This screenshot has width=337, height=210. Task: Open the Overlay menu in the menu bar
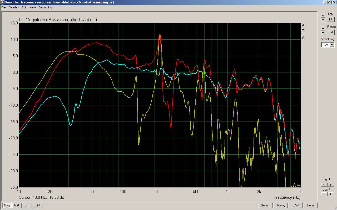point(14,8)
